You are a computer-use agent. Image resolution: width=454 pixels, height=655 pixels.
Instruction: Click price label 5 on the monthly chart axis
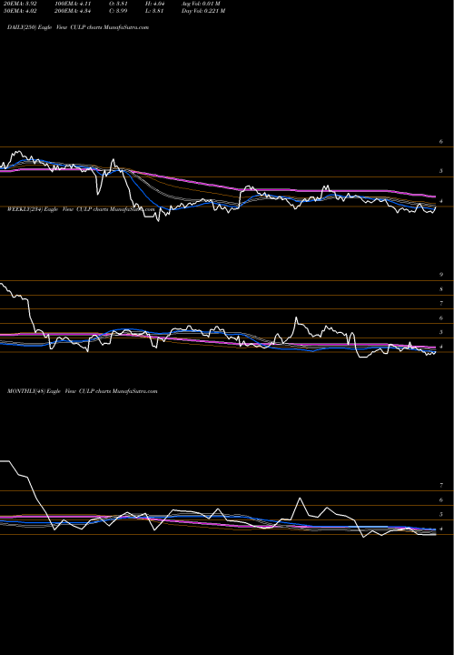pos(441,515)
